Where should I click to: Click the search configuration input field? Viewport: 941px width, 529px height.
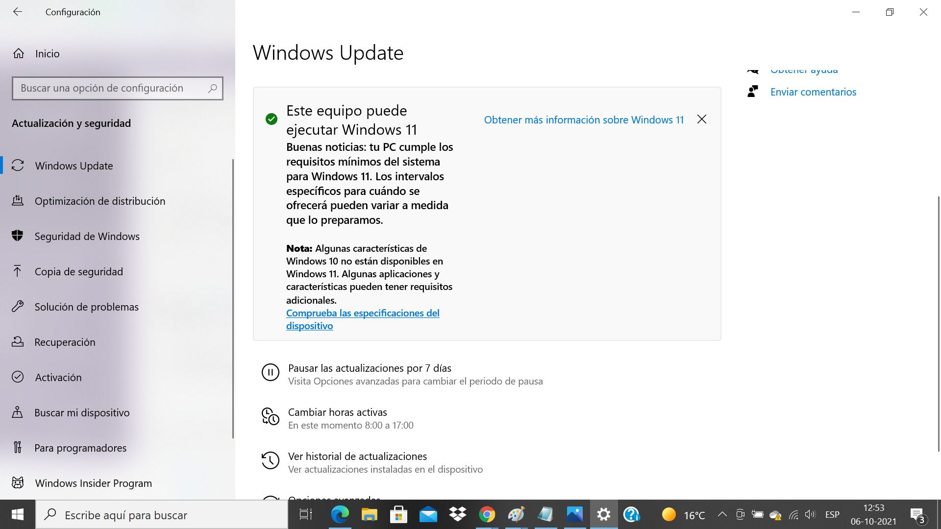[x=118, y=88]
